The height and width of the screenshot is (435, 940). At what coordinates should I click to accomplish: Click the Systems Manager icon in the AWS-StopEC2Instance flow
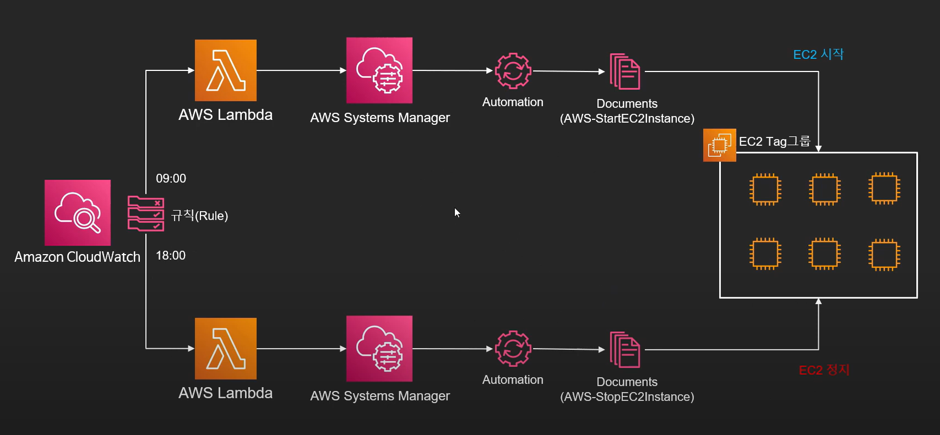[379, 349]
